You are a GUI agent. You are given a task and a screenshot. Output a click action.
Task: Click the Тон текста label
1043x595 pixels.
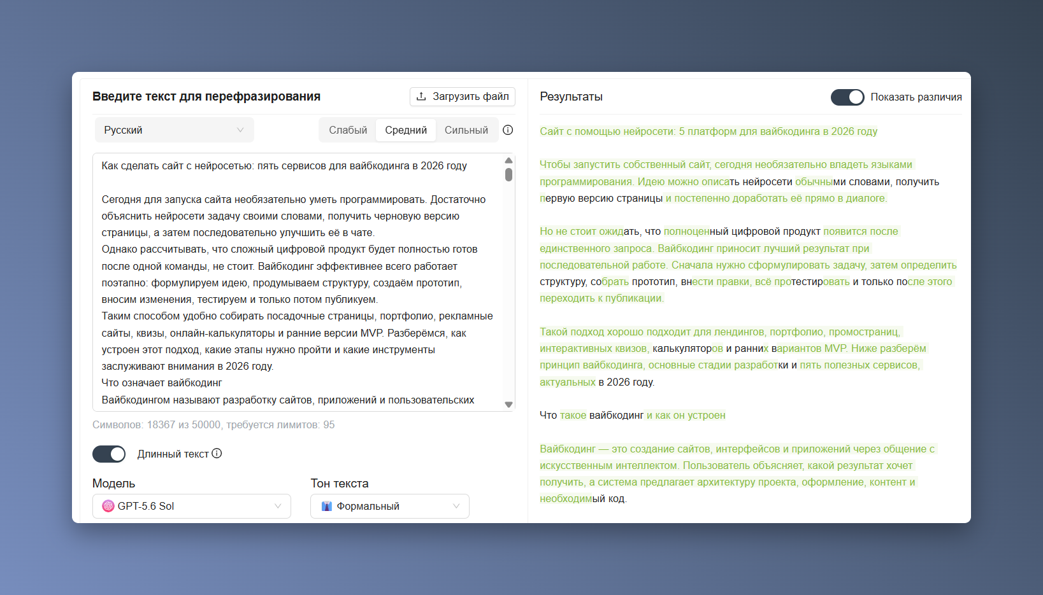click(340, 483)
